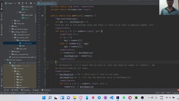Show hidden system tray icons
The height and width of the screenshot is (101, 179).
[x=149, y=98]
